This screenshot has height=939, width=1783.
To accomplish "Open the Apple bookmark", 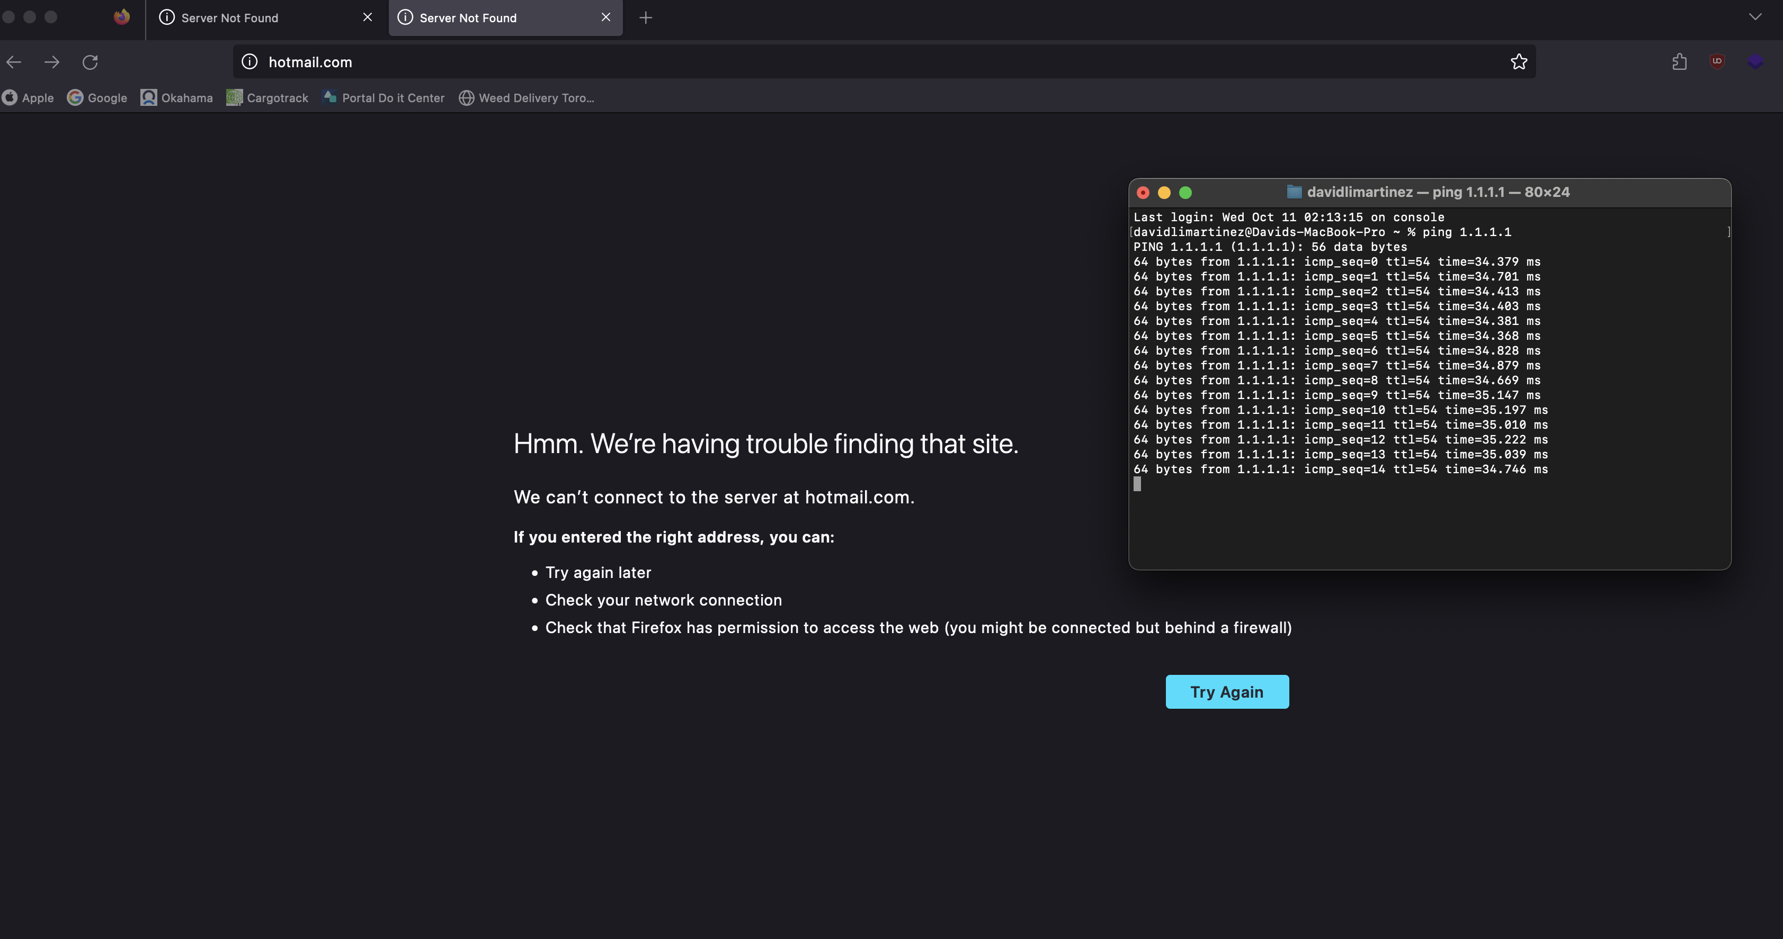I will 29,98.
